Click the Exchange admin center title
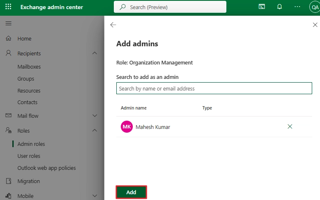320x200 pixels. pos(52,7)
